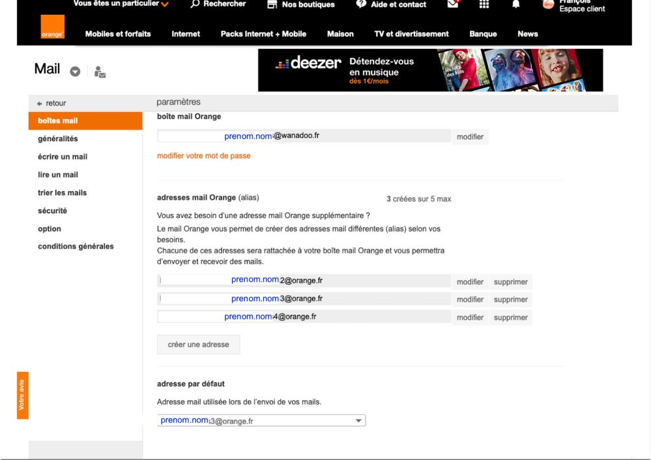Viewport: 651px width, 460px height.
Task: Click 'modifier votre mot de passe' link
Action: tap(203, 156)
